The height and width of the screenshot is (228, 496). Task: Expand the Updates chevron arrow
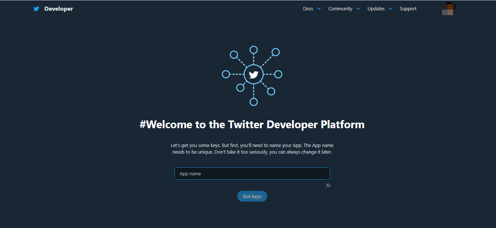(390, 9)
